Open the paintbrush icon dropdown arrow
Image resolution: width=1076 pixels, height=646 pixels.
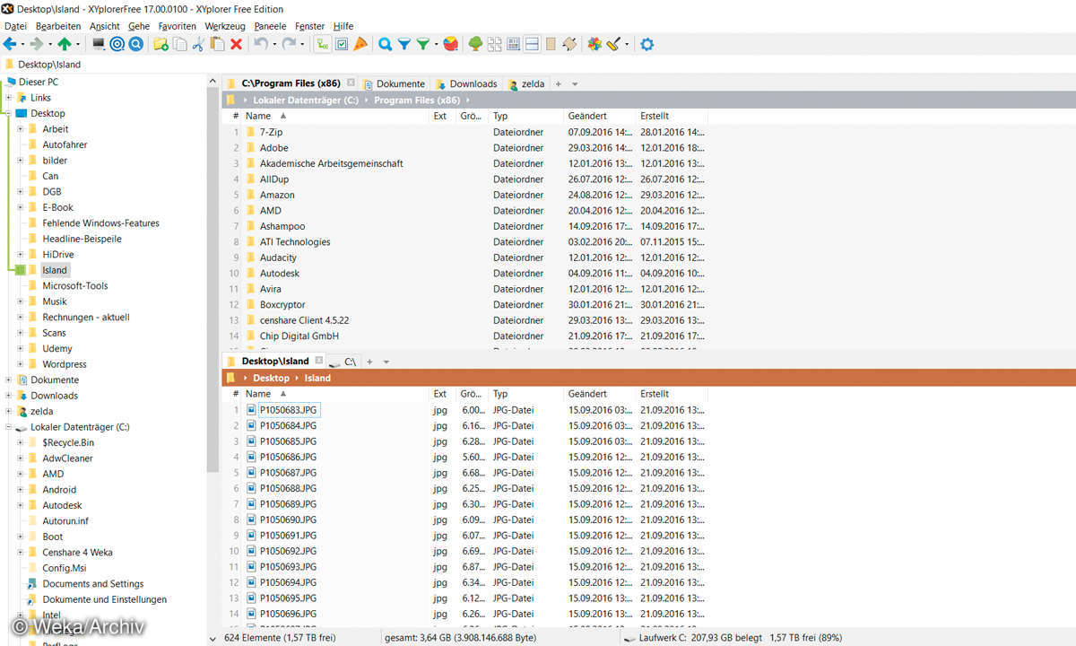coord(627,44)
